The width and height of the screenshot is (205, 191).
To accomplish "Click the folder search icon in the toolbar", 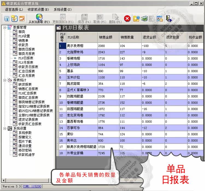I will point(136,18).
